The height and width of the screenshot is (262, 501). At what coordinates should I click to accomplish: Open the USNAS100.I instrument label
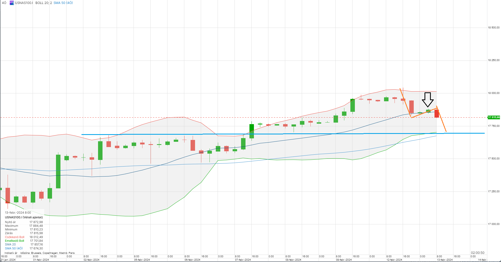click(24, 3)
